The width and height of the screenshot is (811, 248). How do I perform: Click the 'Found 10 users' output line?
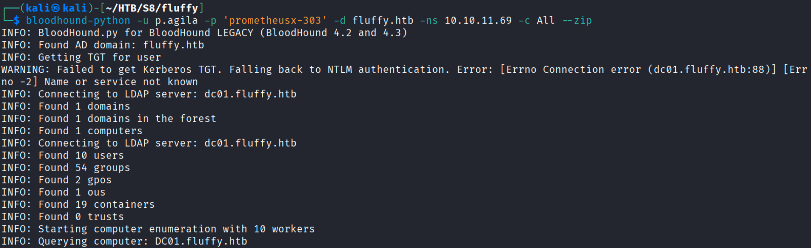[x=81, y=156]
